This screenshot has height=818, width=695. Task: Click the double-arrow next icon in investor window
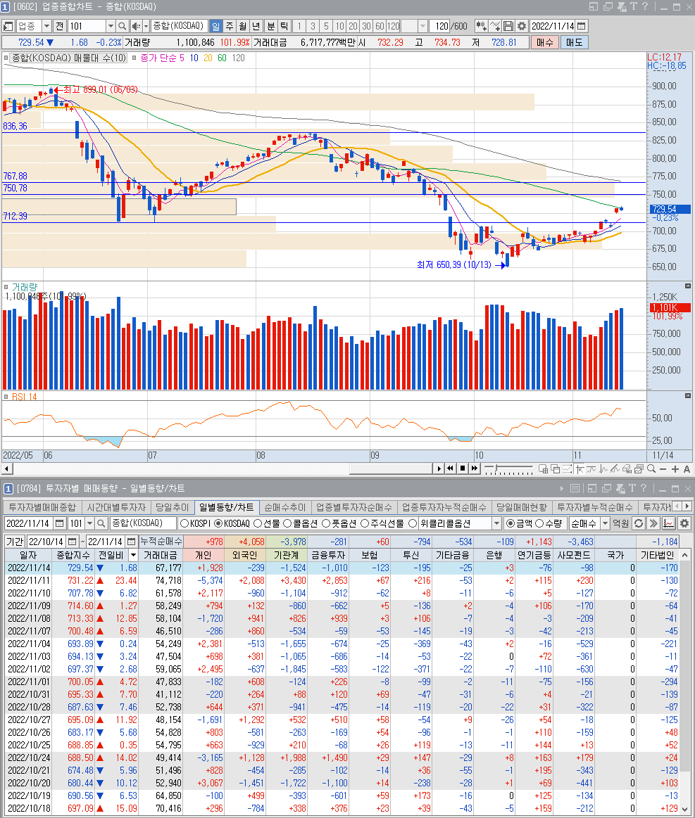[653, 523]
